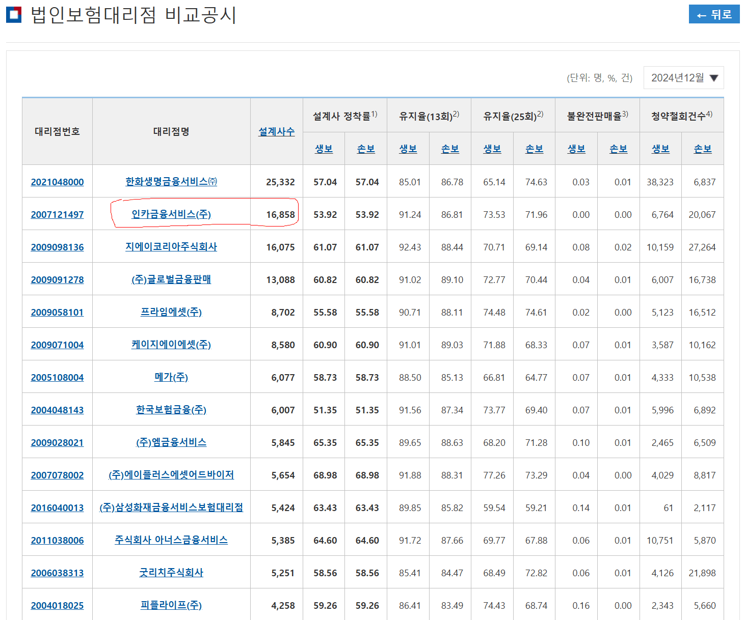This screenshot has width=745, height=620.
Task: Sort by 생보 under 청약철회건수
Action: (660, 149)
